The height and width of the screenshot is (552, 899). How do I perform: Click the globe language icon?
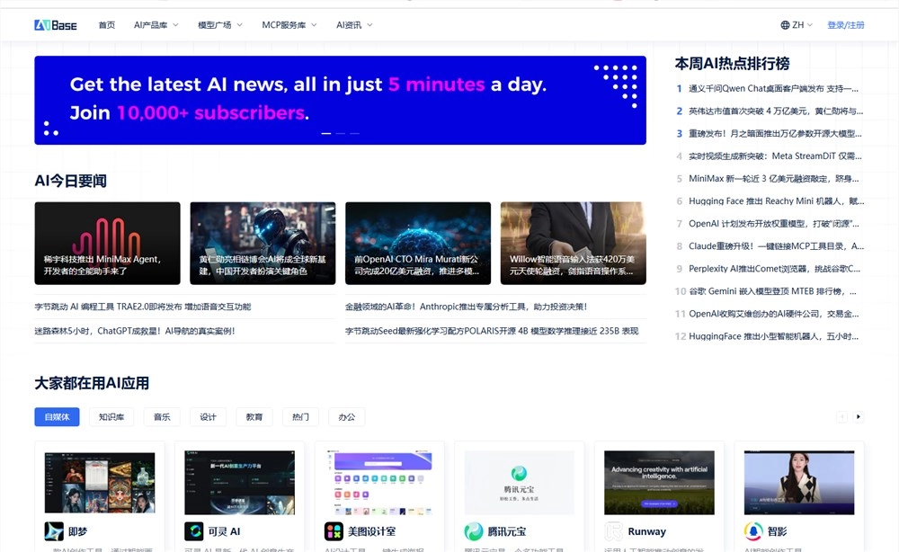click(785, 24)
